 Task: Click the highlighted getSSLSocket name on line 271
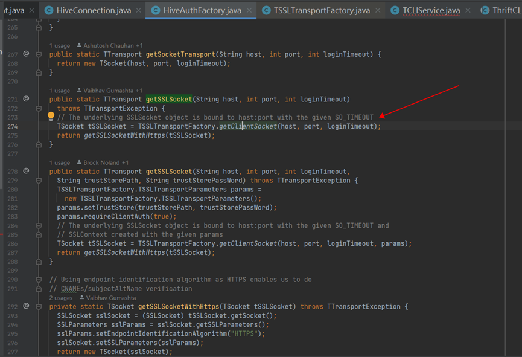169,99
